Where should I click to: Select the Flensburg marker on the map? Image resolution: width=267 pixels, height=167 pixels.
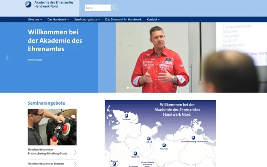pos(126,116)
